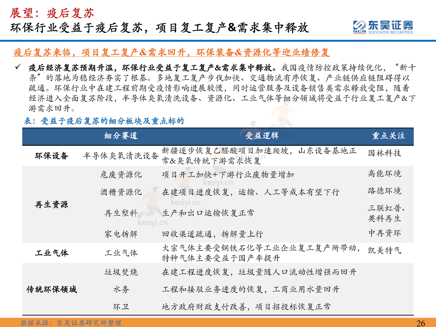Click stock names '三联虹普、英科再生'
Image resolution: width=436 pixels, height=327 pixels.
point(387,213)
